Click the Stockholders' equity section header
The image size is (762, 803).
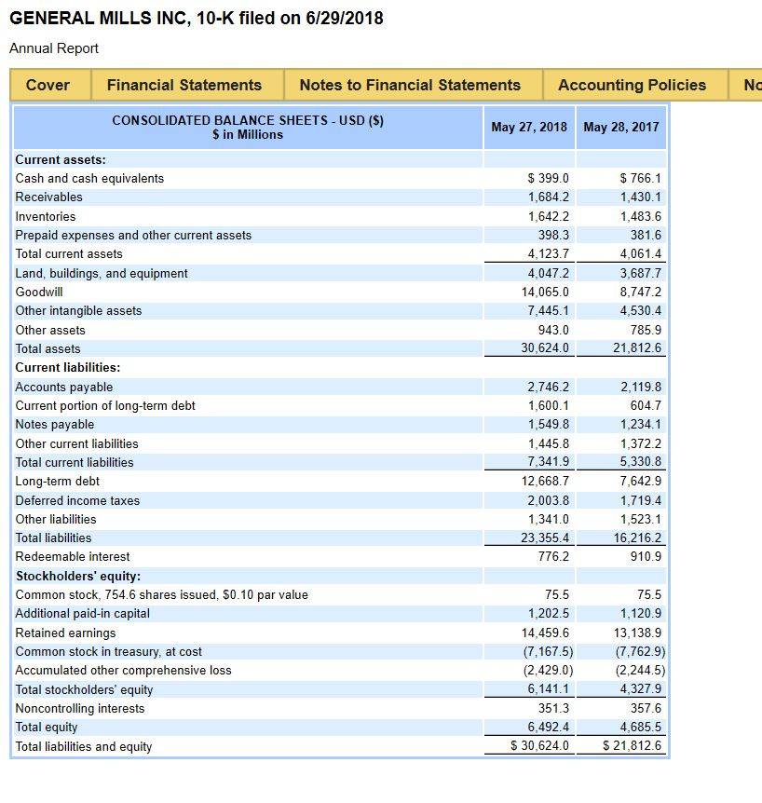tap(73, 575)
